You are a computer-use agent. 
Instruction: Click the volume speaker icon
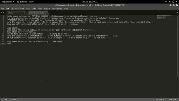(x=169, y=2)
